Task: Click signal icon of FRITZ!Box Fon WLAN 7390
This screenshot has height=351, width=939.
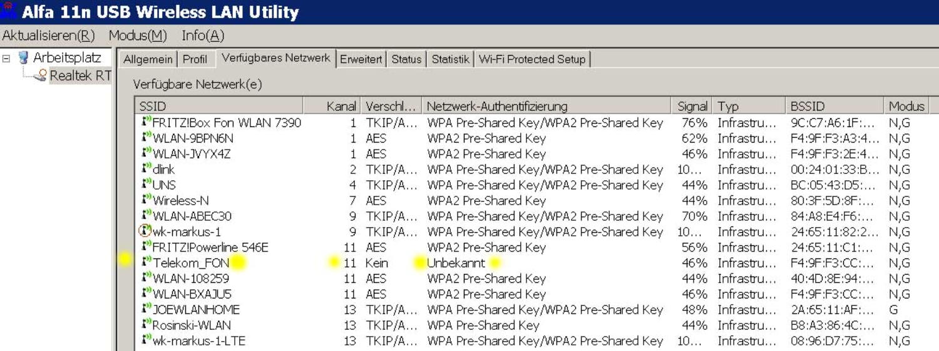Action: (146, 122)
